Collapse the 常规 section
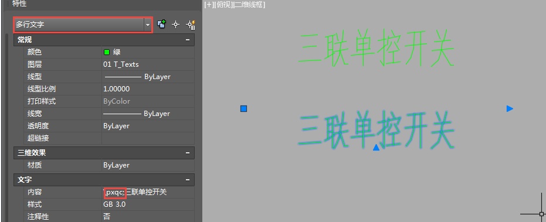 pos(188,40)
